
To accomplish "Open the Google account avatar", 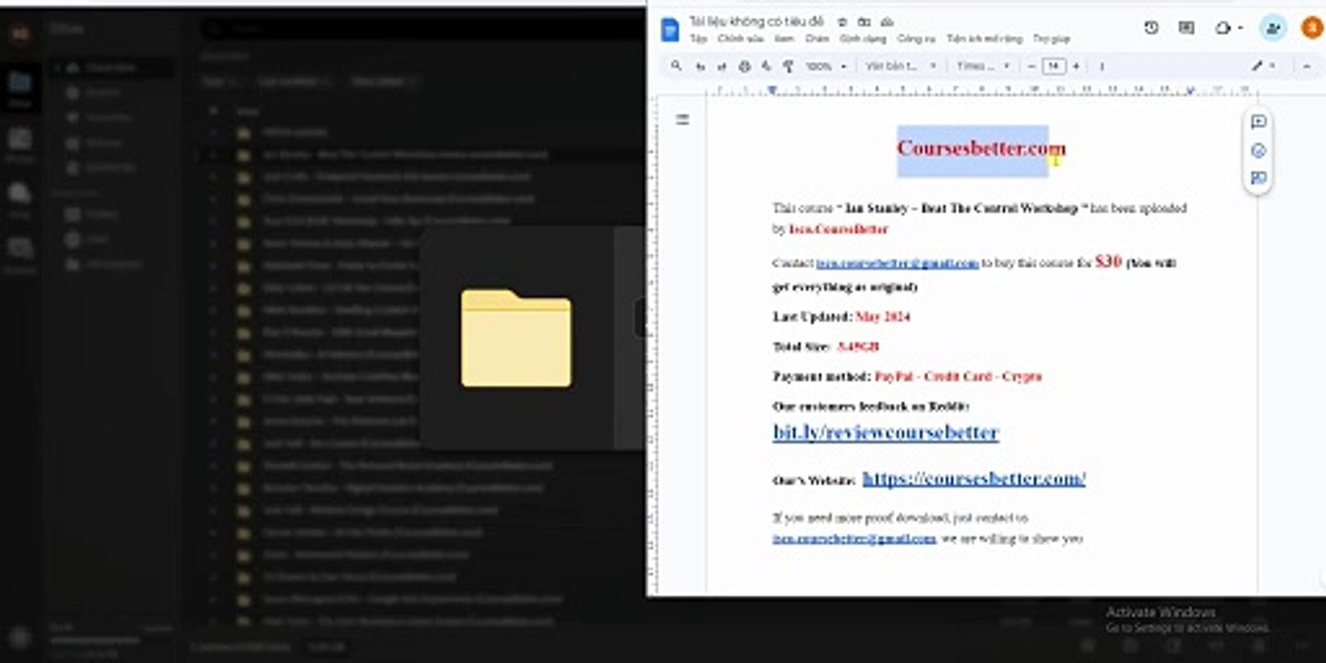I will pyautogui.click(x=1311, y=29).
